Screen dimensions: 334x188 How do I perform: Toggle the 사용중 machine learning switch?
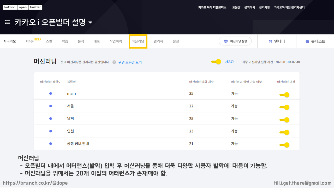216,62
